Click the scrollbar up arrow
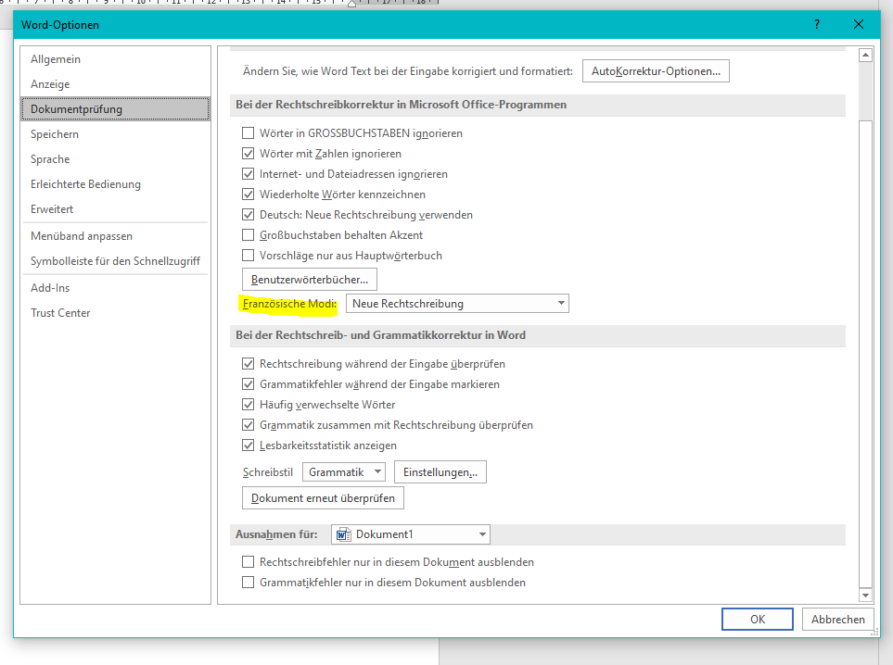The height and width of the screenshot is (665, 893). [x=865, y=56]
